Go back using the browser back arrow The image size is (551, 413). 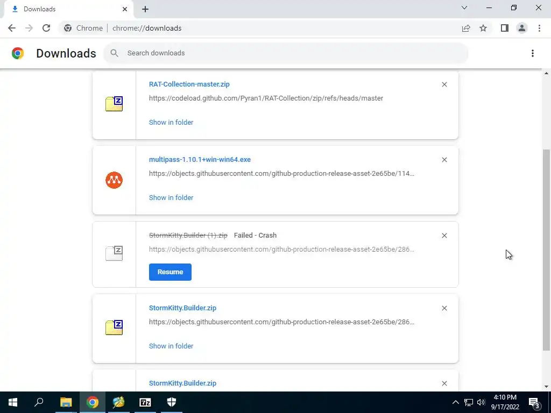(x=12, y=28)
